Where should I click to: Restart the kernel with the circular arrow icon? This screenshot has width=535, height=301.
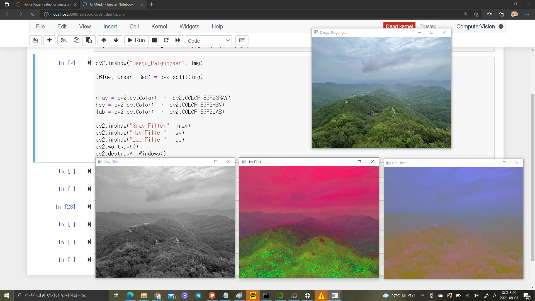click(x=166, y=40)
